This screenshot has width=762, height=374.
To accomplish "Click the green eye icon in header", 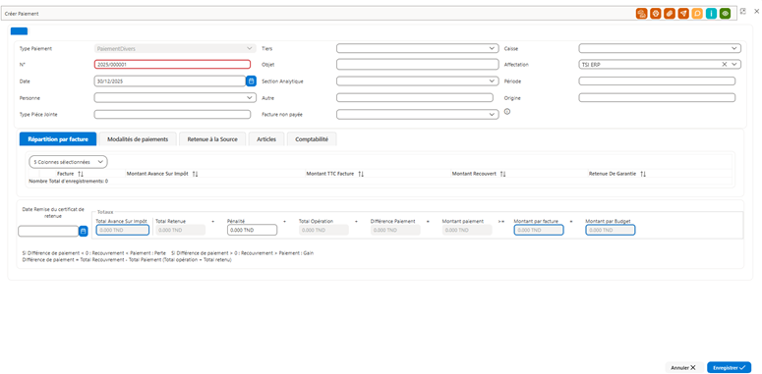I will click(725, 14).
